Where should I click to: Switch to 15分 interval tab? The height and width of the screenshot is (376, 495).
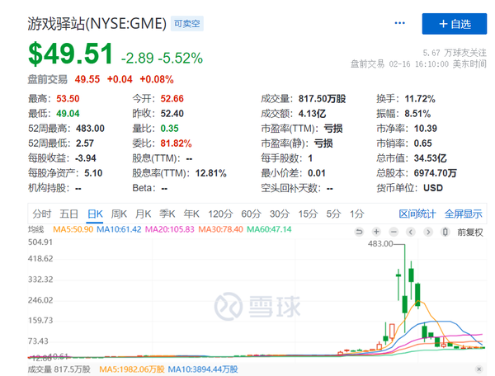308,214
